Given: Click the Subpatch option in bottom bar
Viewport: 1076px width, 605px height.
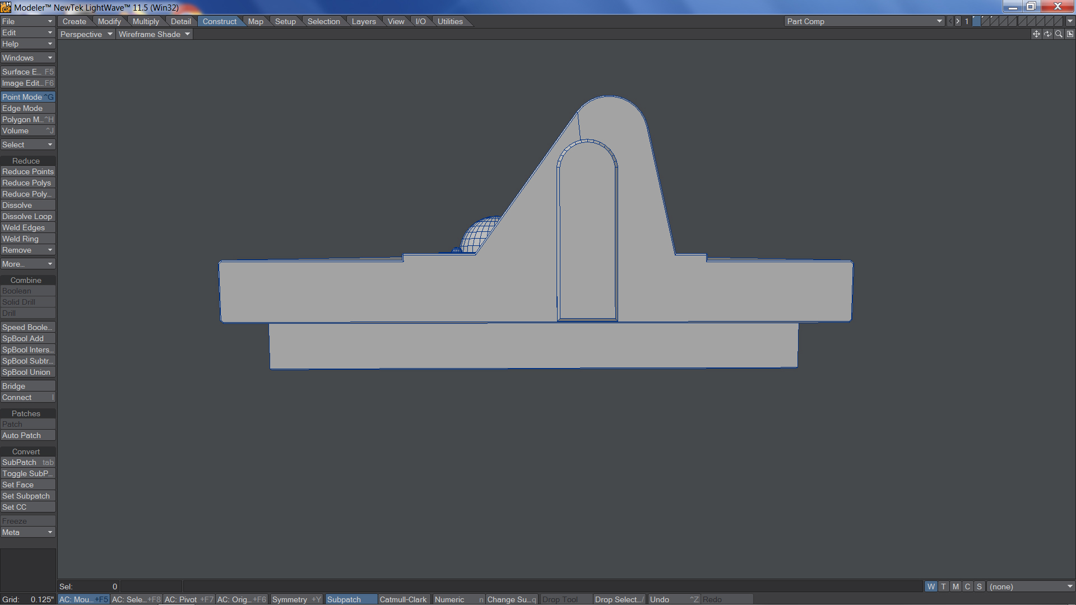Looking at the screenshot, I should click(351, 599).
